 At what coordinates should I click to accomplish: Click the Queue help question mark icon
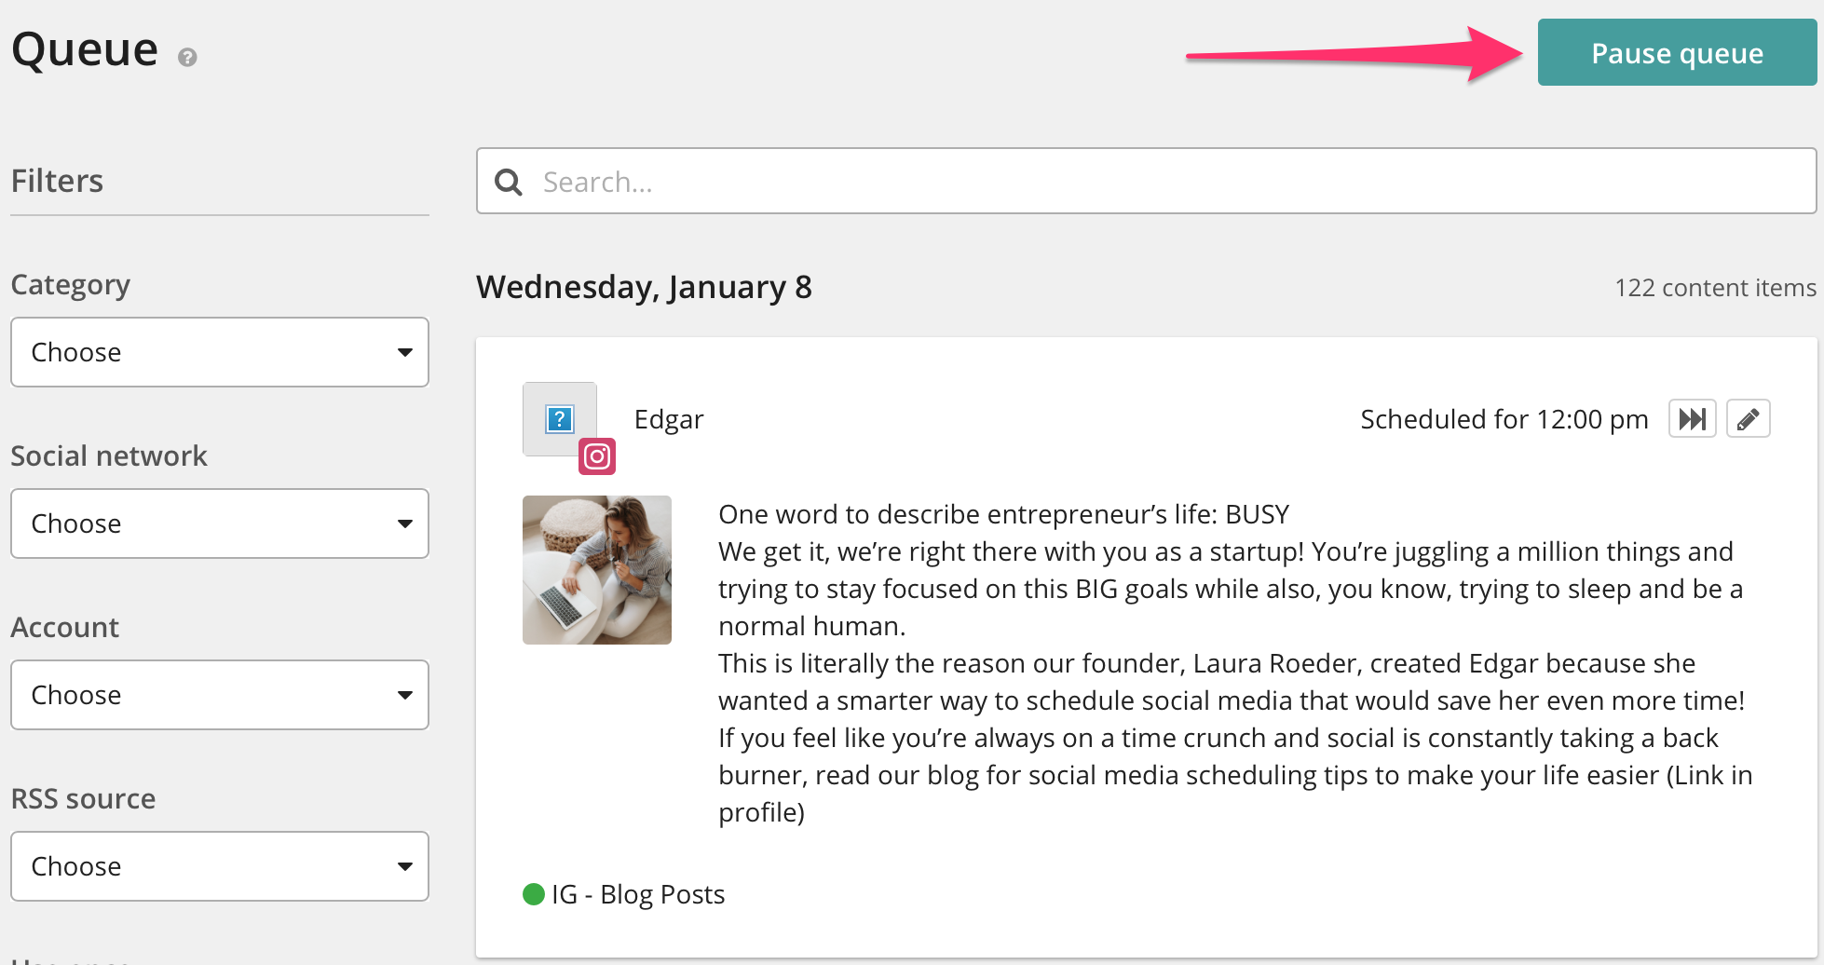(x=187, y=58)
